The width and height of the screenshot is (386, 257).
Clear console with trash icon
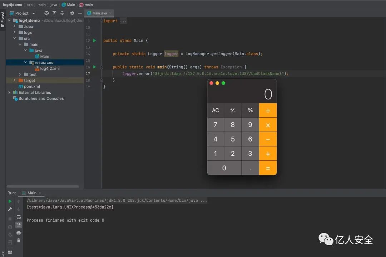(x=19, y=241)
